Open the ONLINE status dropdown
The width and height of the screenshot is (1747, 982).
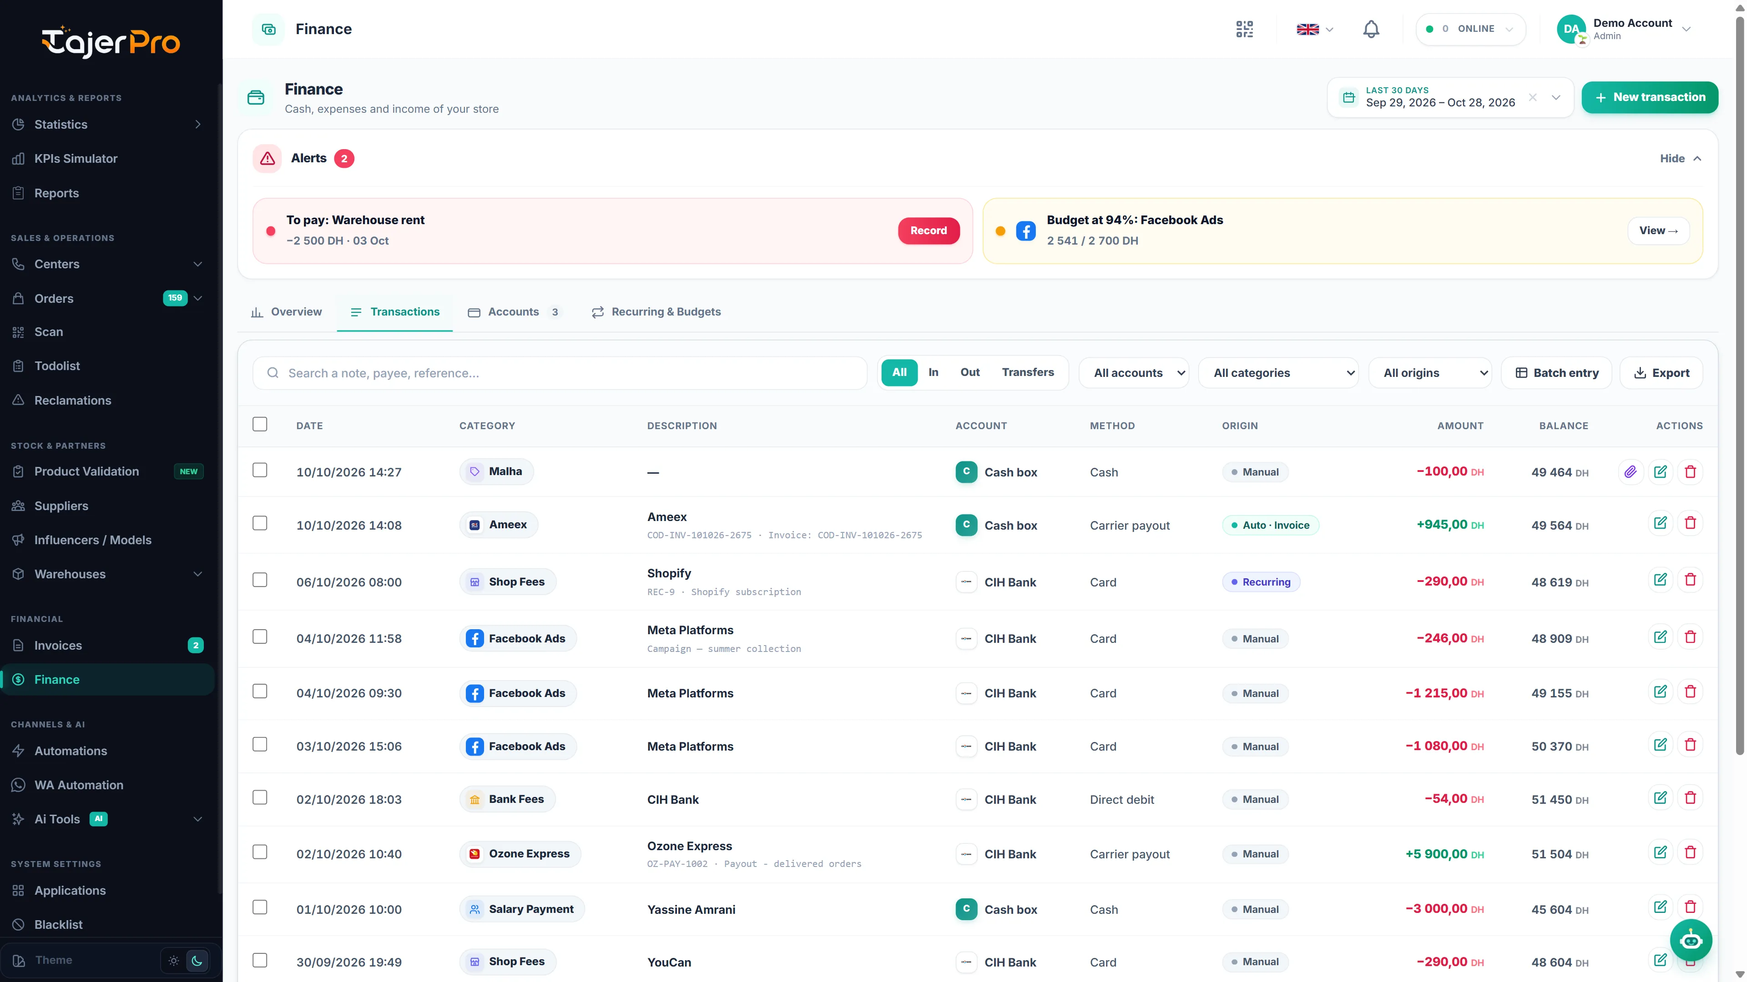pyautogui.click(x=1470, y=29)
